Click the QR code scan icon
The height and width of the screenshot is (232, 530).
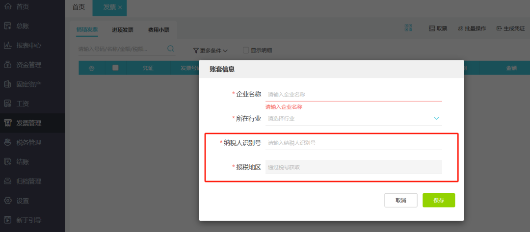point(408,28)
